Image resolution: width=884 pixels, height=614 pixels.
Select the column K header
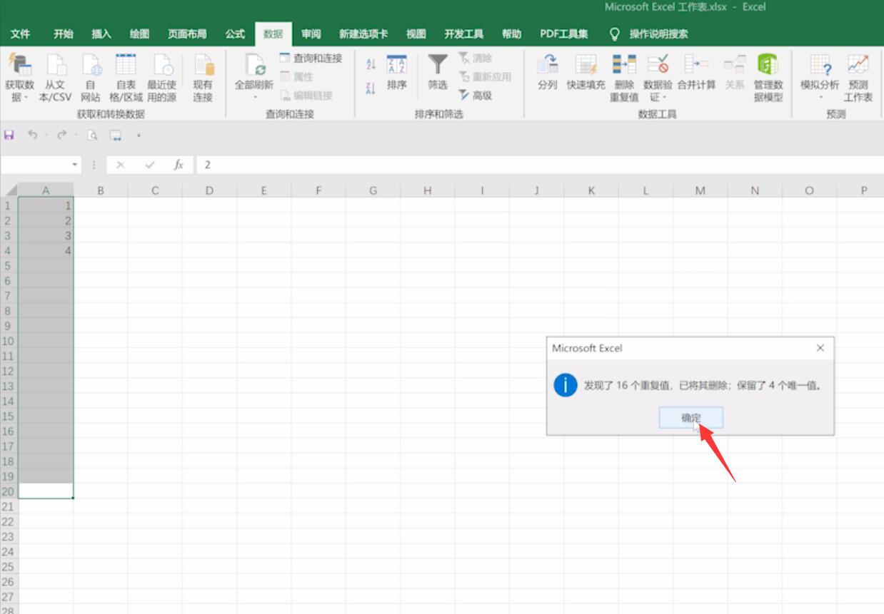click(x=591, y=190)
